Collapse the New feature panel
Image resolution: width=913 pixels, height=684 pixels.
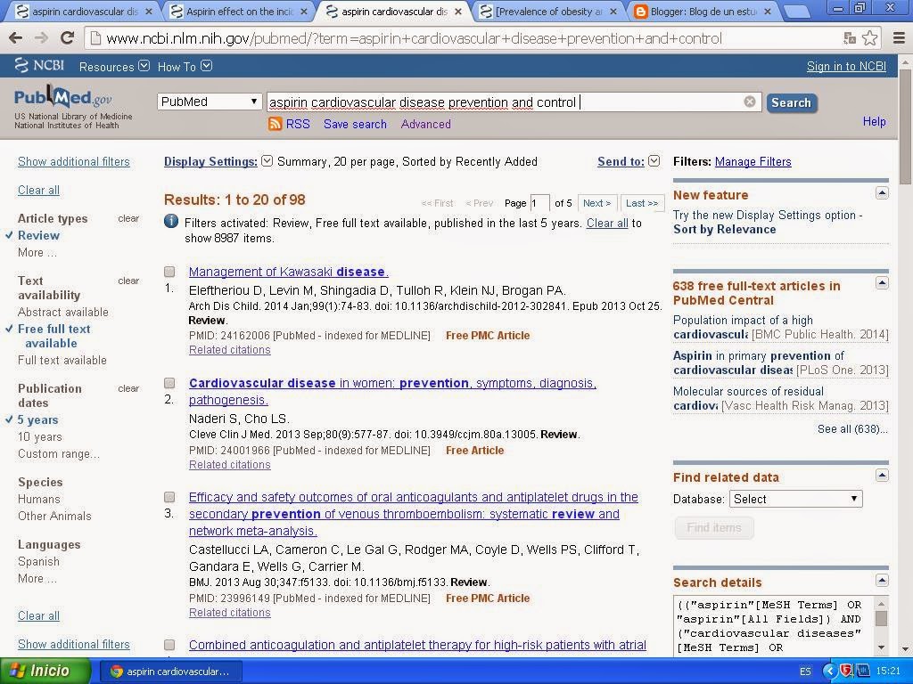882,193
